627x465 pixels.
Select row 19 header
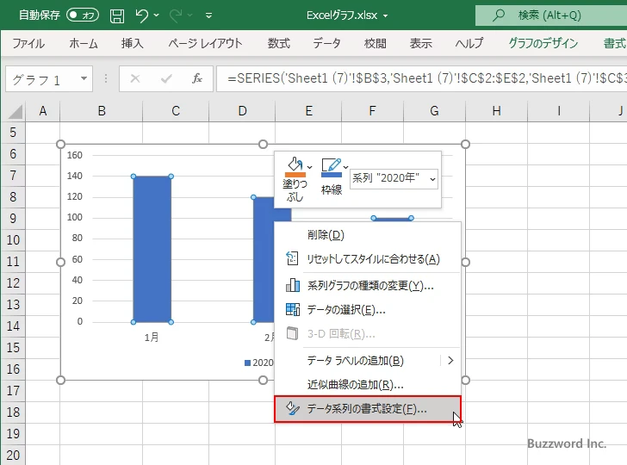tap(13, 434)
